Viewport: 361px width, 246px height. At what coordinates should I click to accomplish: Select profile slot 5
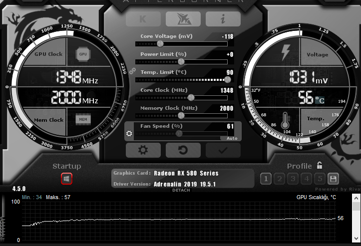pos(320,179)
